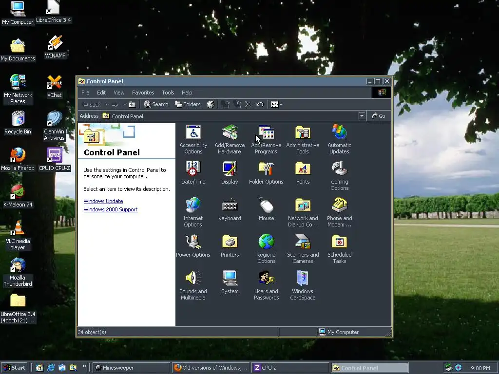Open Windows CardSpace icon

coord(303,285)
